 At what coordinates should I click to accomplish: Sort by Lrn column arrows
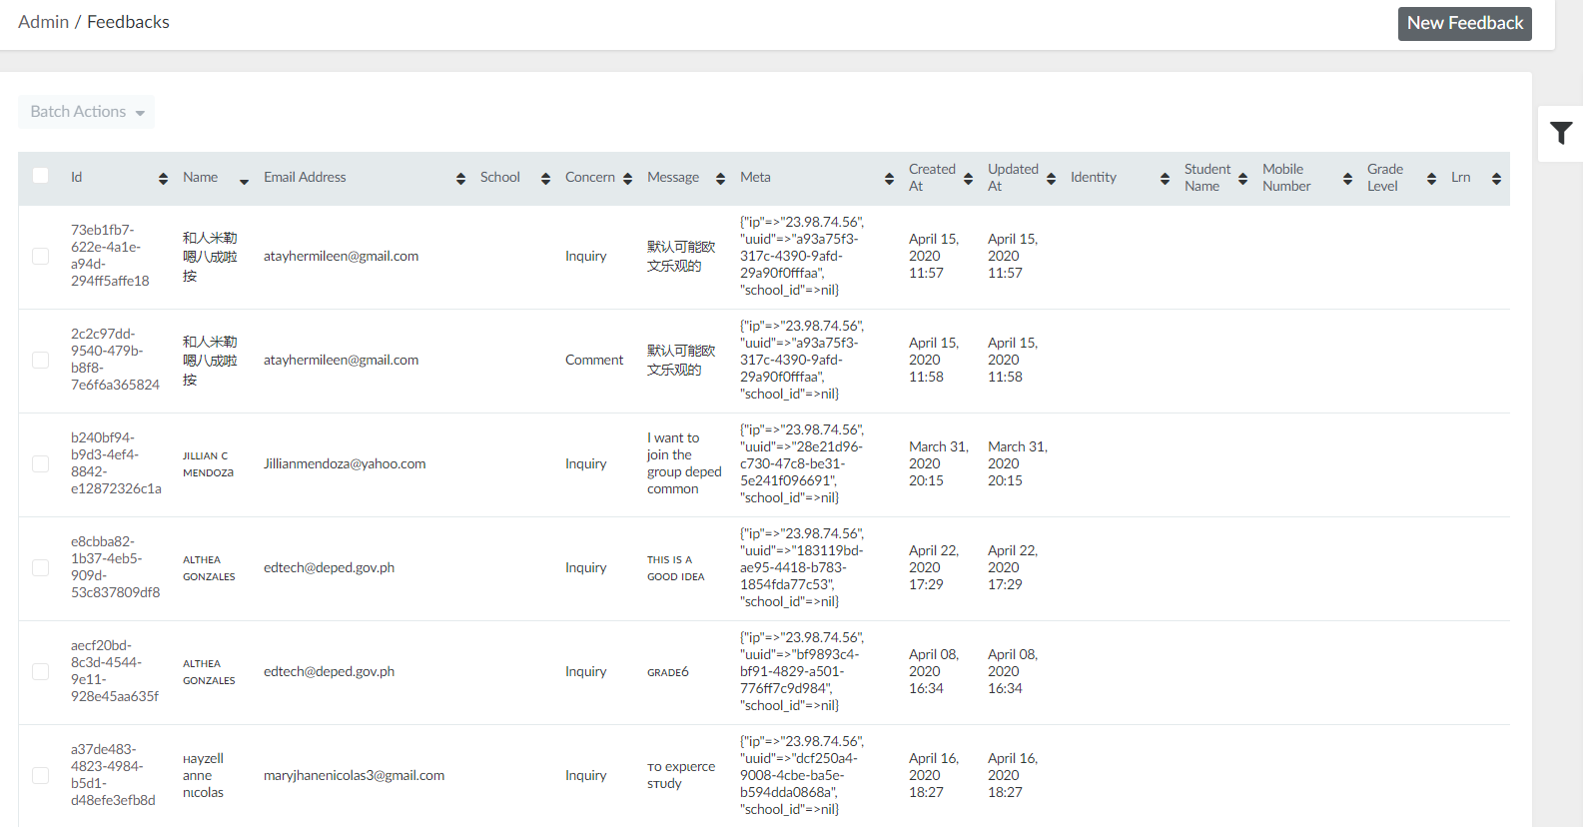1496,179
